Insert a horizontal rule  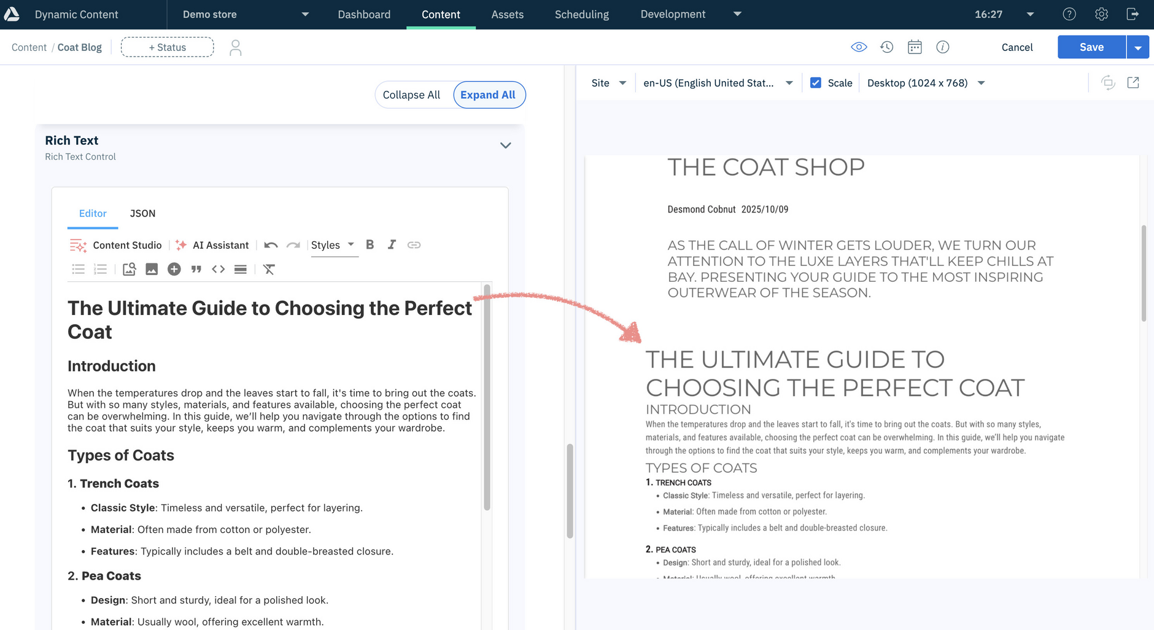pos(241,269)
